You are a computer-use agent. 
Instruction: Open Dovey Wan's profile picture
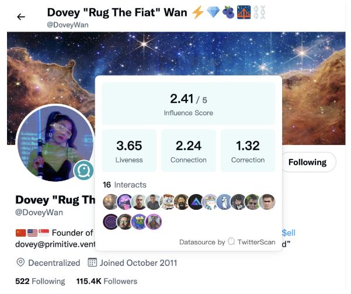coord(55,143)
